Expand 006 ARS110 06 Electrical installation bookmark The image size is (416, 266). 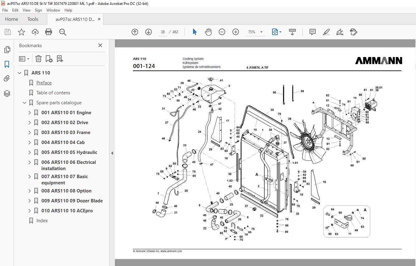(x=30, y=162)
